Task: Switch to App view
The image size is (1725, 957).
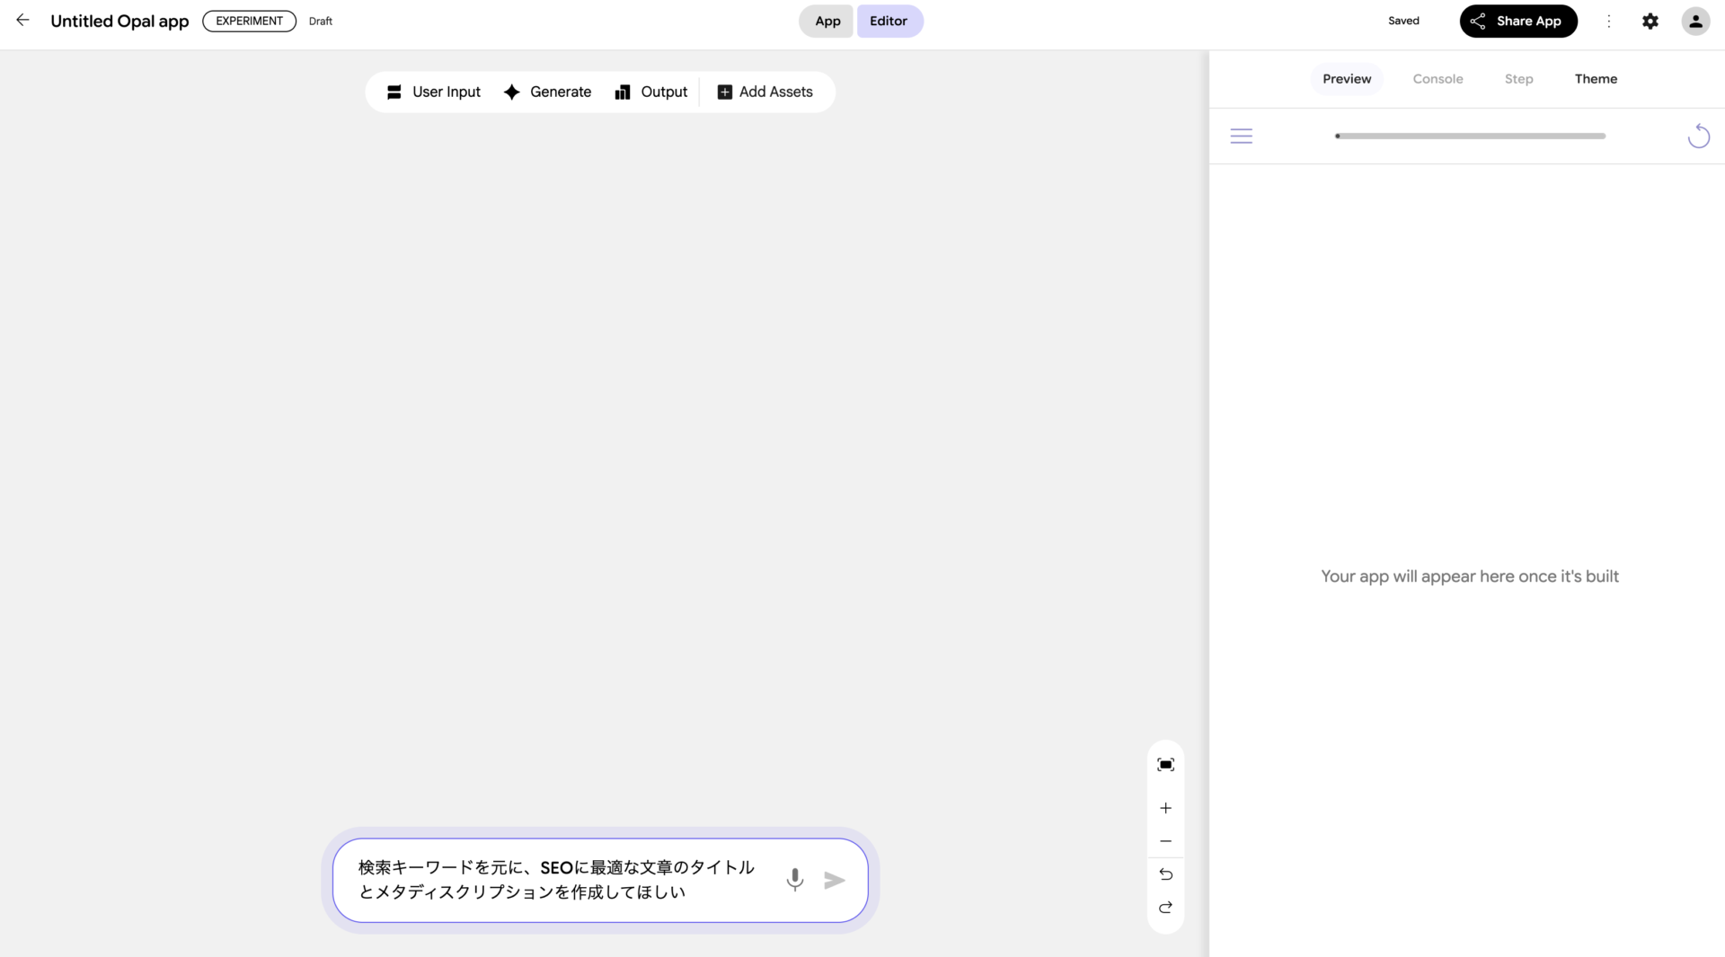Action: [827, 21]
